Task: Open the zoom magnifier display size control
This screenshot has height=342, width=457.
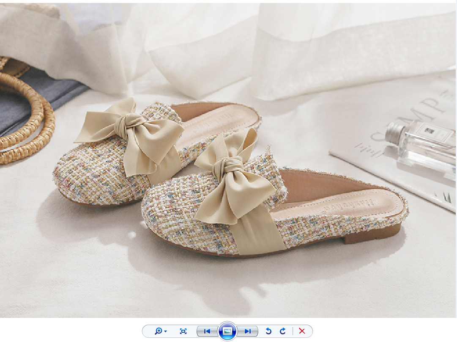Action: coord(161,331)
